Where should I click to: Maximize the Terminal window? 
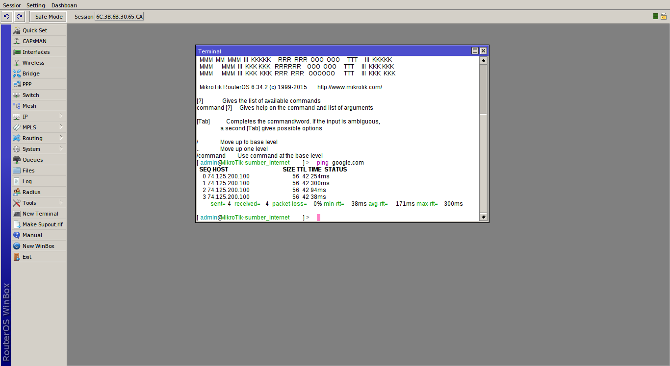click(475, 51)
